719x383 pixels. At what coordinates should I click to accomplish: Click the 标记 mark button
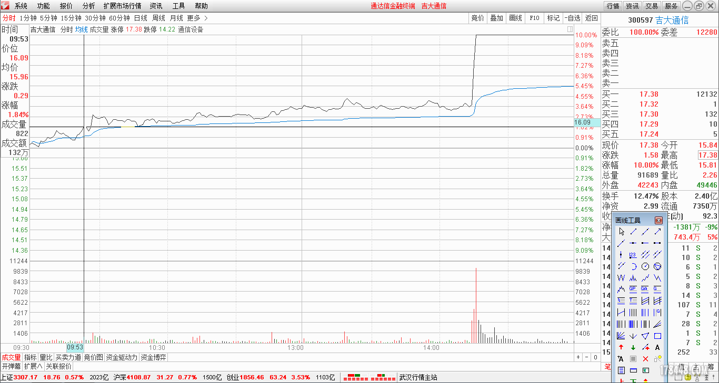point(553,18)
